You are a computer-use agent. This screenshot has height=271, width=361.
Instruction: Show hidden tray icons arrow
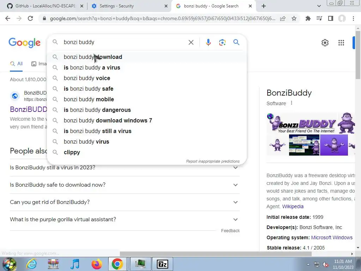pyautogui.click(x=308, y=265)
